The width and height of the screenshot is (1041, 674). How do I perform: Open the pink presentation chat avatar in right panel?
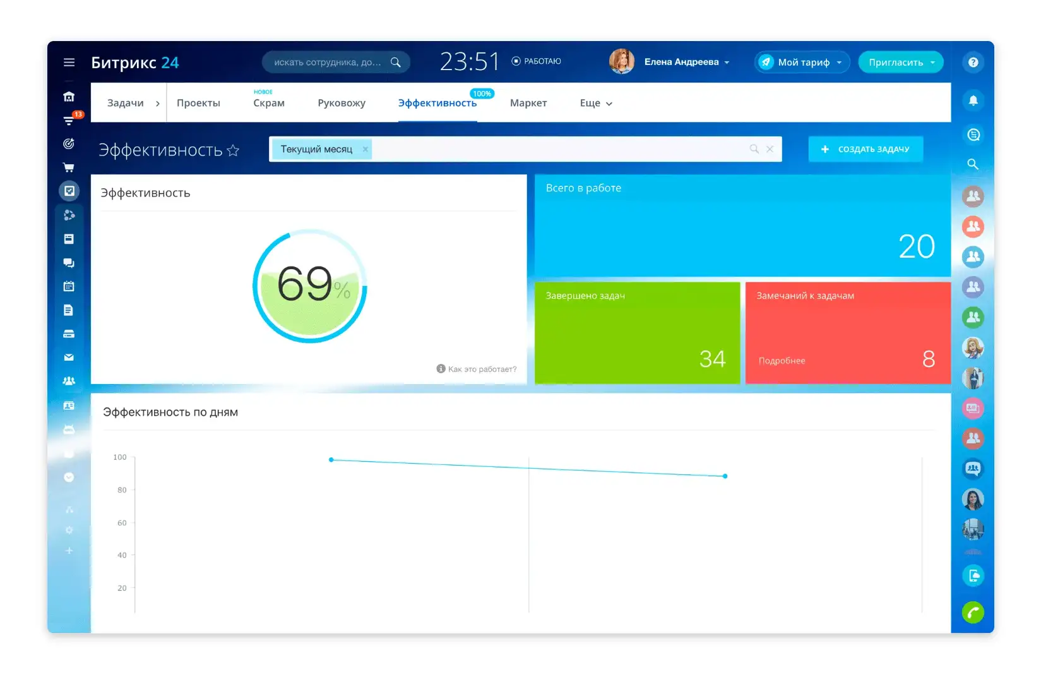click(973, 408)
